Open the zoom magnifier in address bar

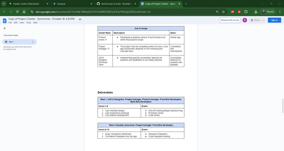coord(217,12)
